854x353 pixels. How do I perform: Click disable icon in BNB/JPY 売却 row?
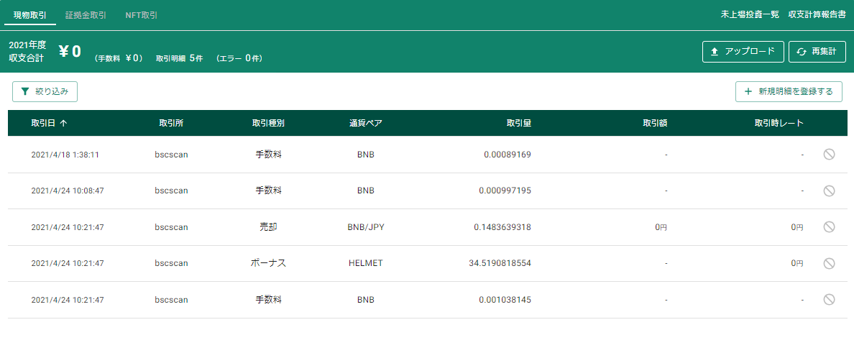pos(828,227)
